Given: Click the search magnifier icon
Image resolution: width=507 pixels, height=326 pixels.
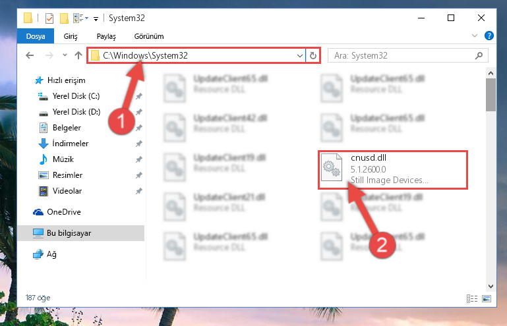Looking at the screenshot, I should [479, 55].
